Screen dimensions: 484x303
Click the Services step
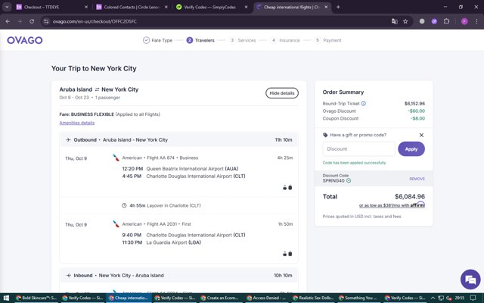click(243, 40)
